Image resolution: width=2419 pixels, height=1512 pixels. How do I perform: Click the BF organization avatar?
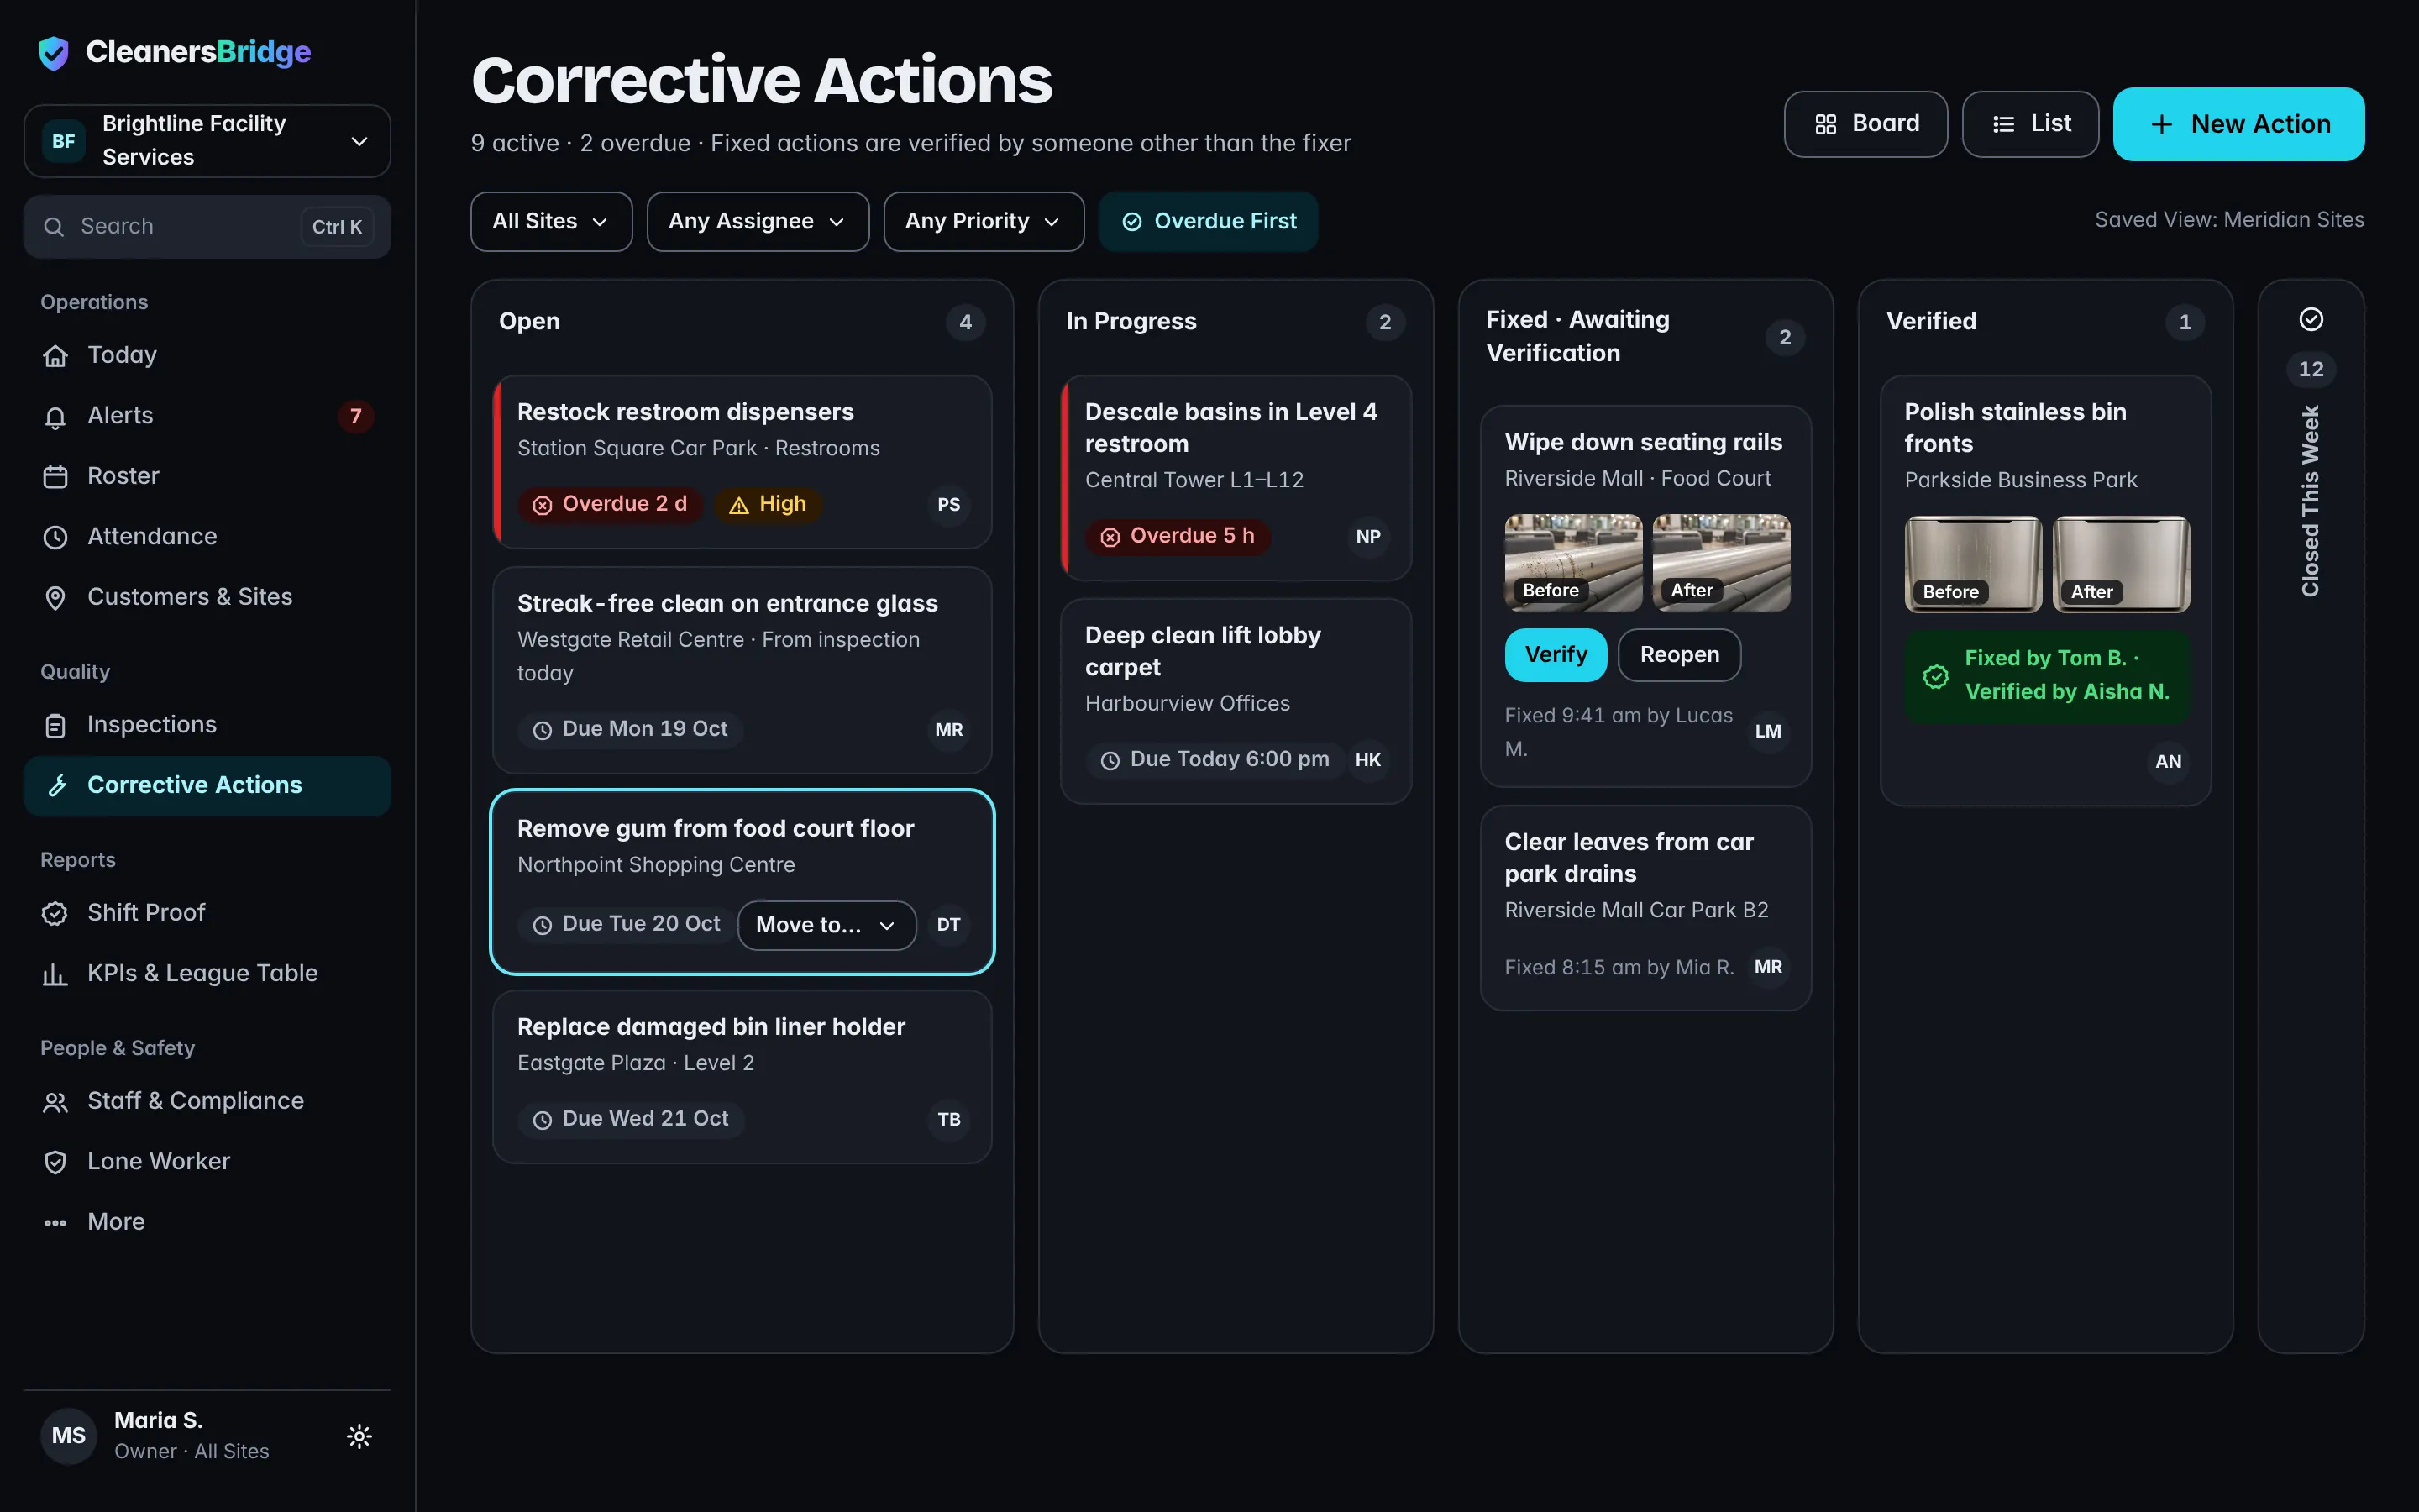tap(63, 141)
